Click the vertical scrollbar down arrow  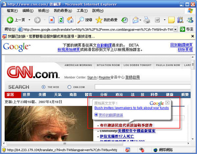[x=193, y=139]
